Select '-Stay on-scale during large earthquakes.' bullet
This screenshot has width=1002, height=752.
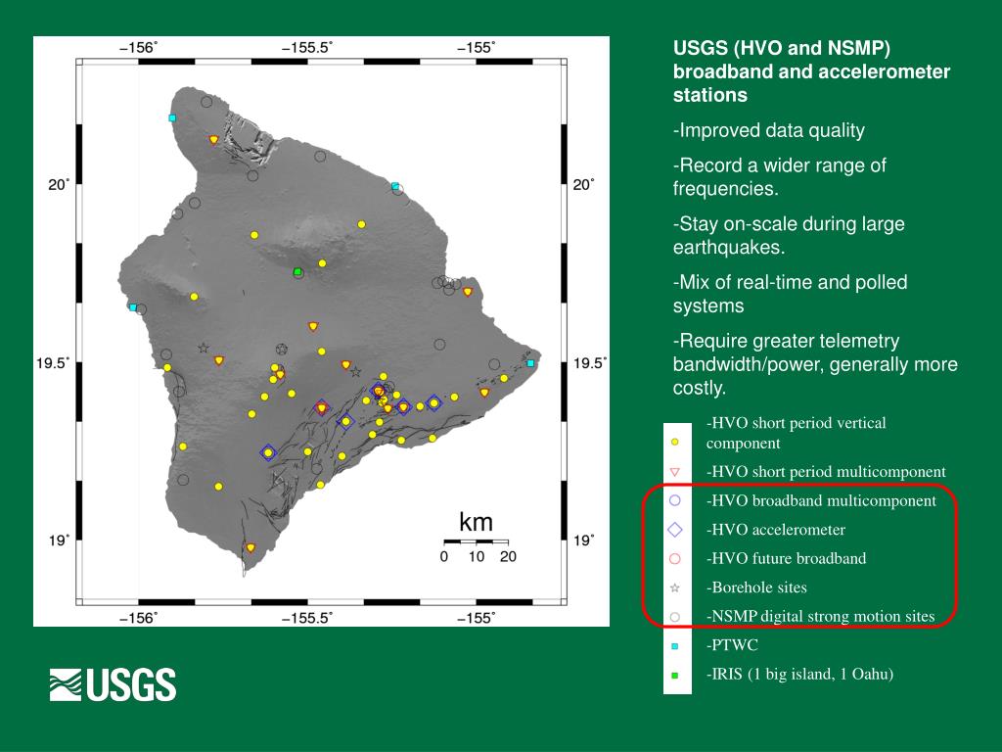point(789,235)
